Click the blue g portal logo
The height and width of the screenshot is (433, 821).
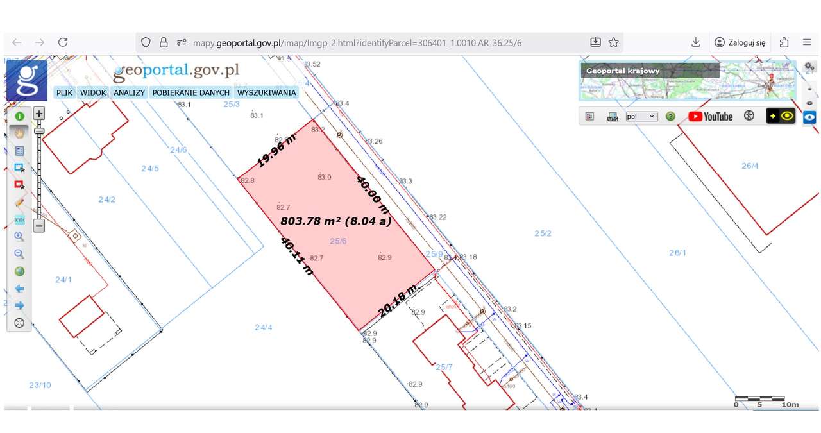pyautogui.click(x=27, y=80)
